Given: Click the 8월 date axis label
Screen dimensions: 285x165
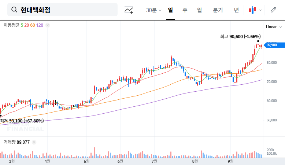Looking at the screenshot, I should [x=195, y=161].
